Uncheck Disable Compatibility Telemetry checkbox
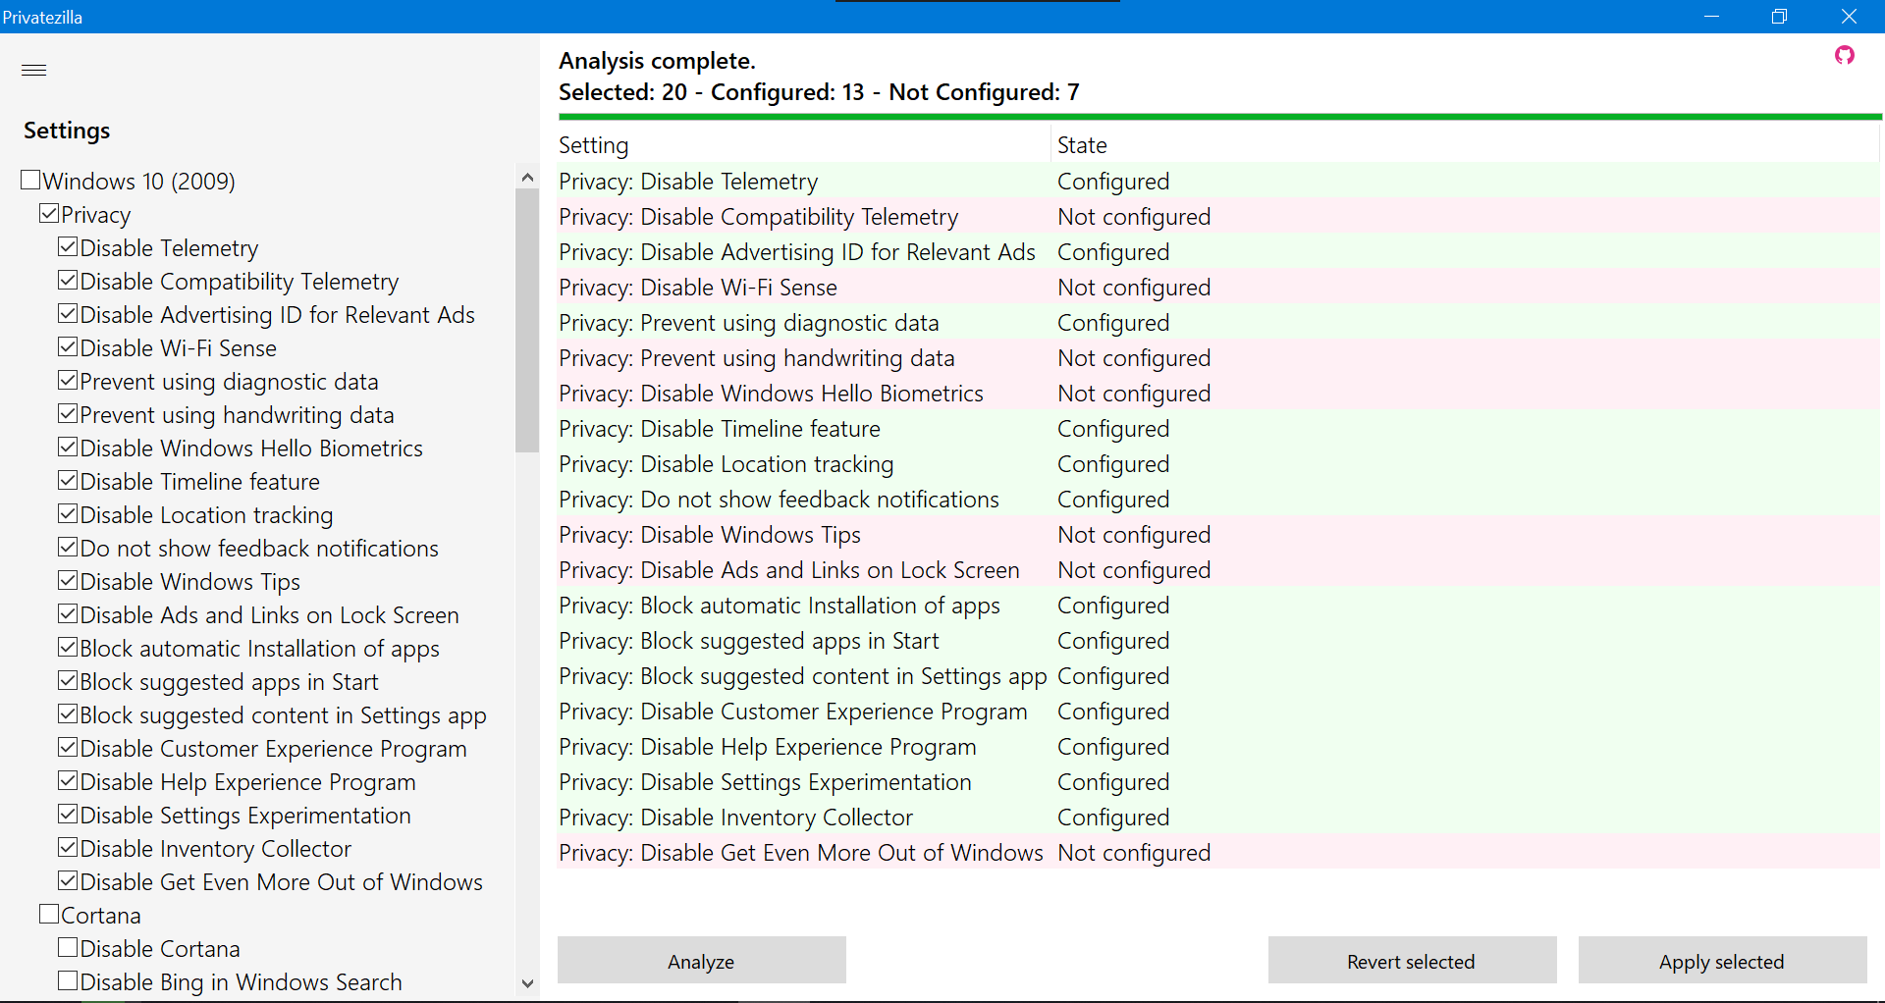 coord(68,280)
